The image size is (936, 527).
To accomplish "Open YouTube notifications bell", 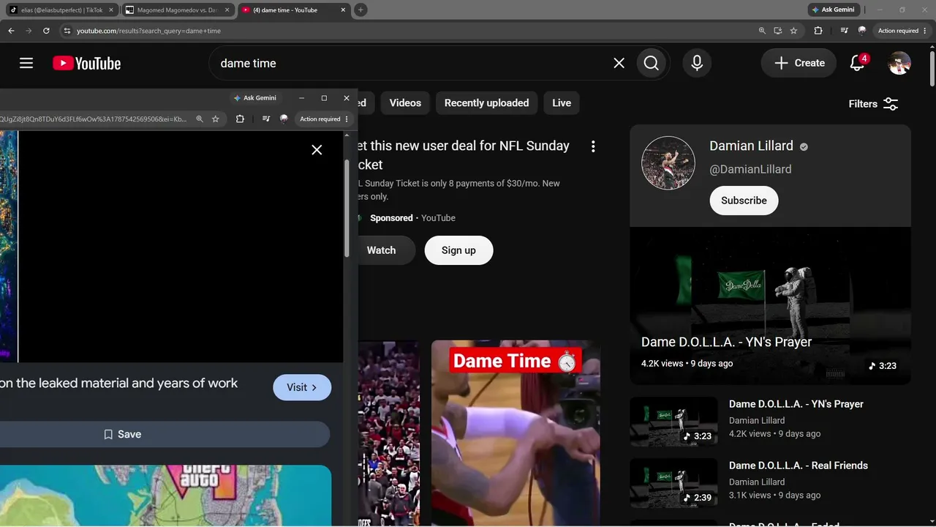I will tap(858, 63).
